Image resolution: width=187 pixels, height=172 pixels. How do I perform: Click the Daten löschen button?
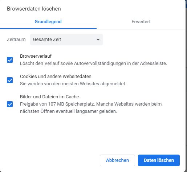coord(159,160)
